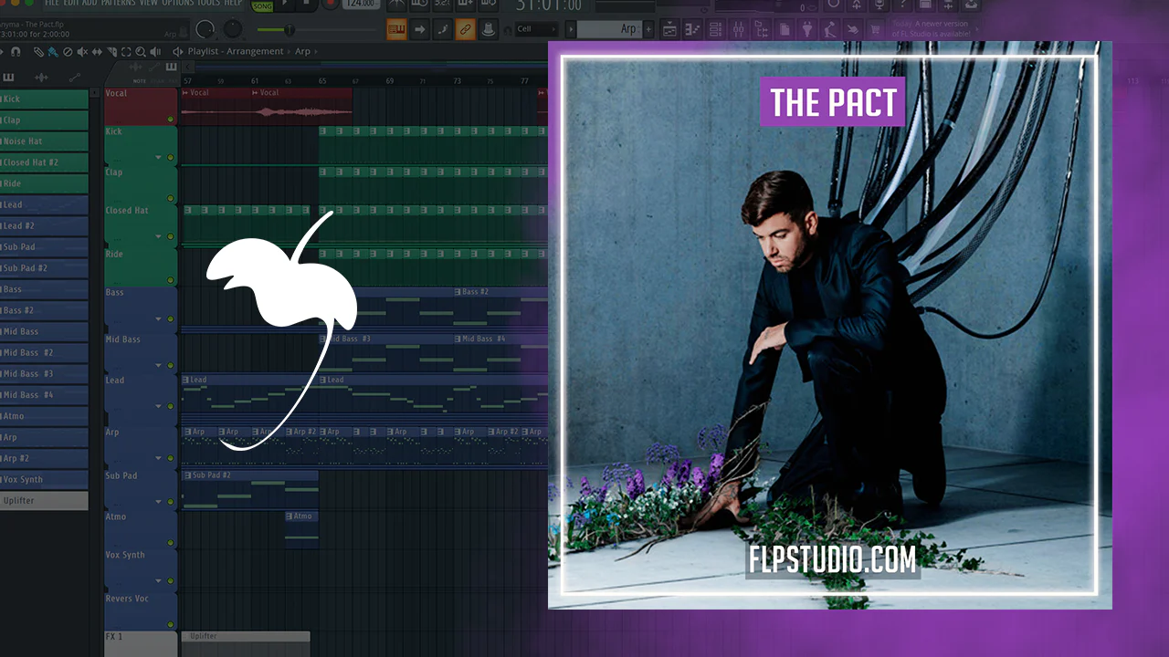Expand the Lead track arrow
1169x657 pixels.
(x=158, y=406)
